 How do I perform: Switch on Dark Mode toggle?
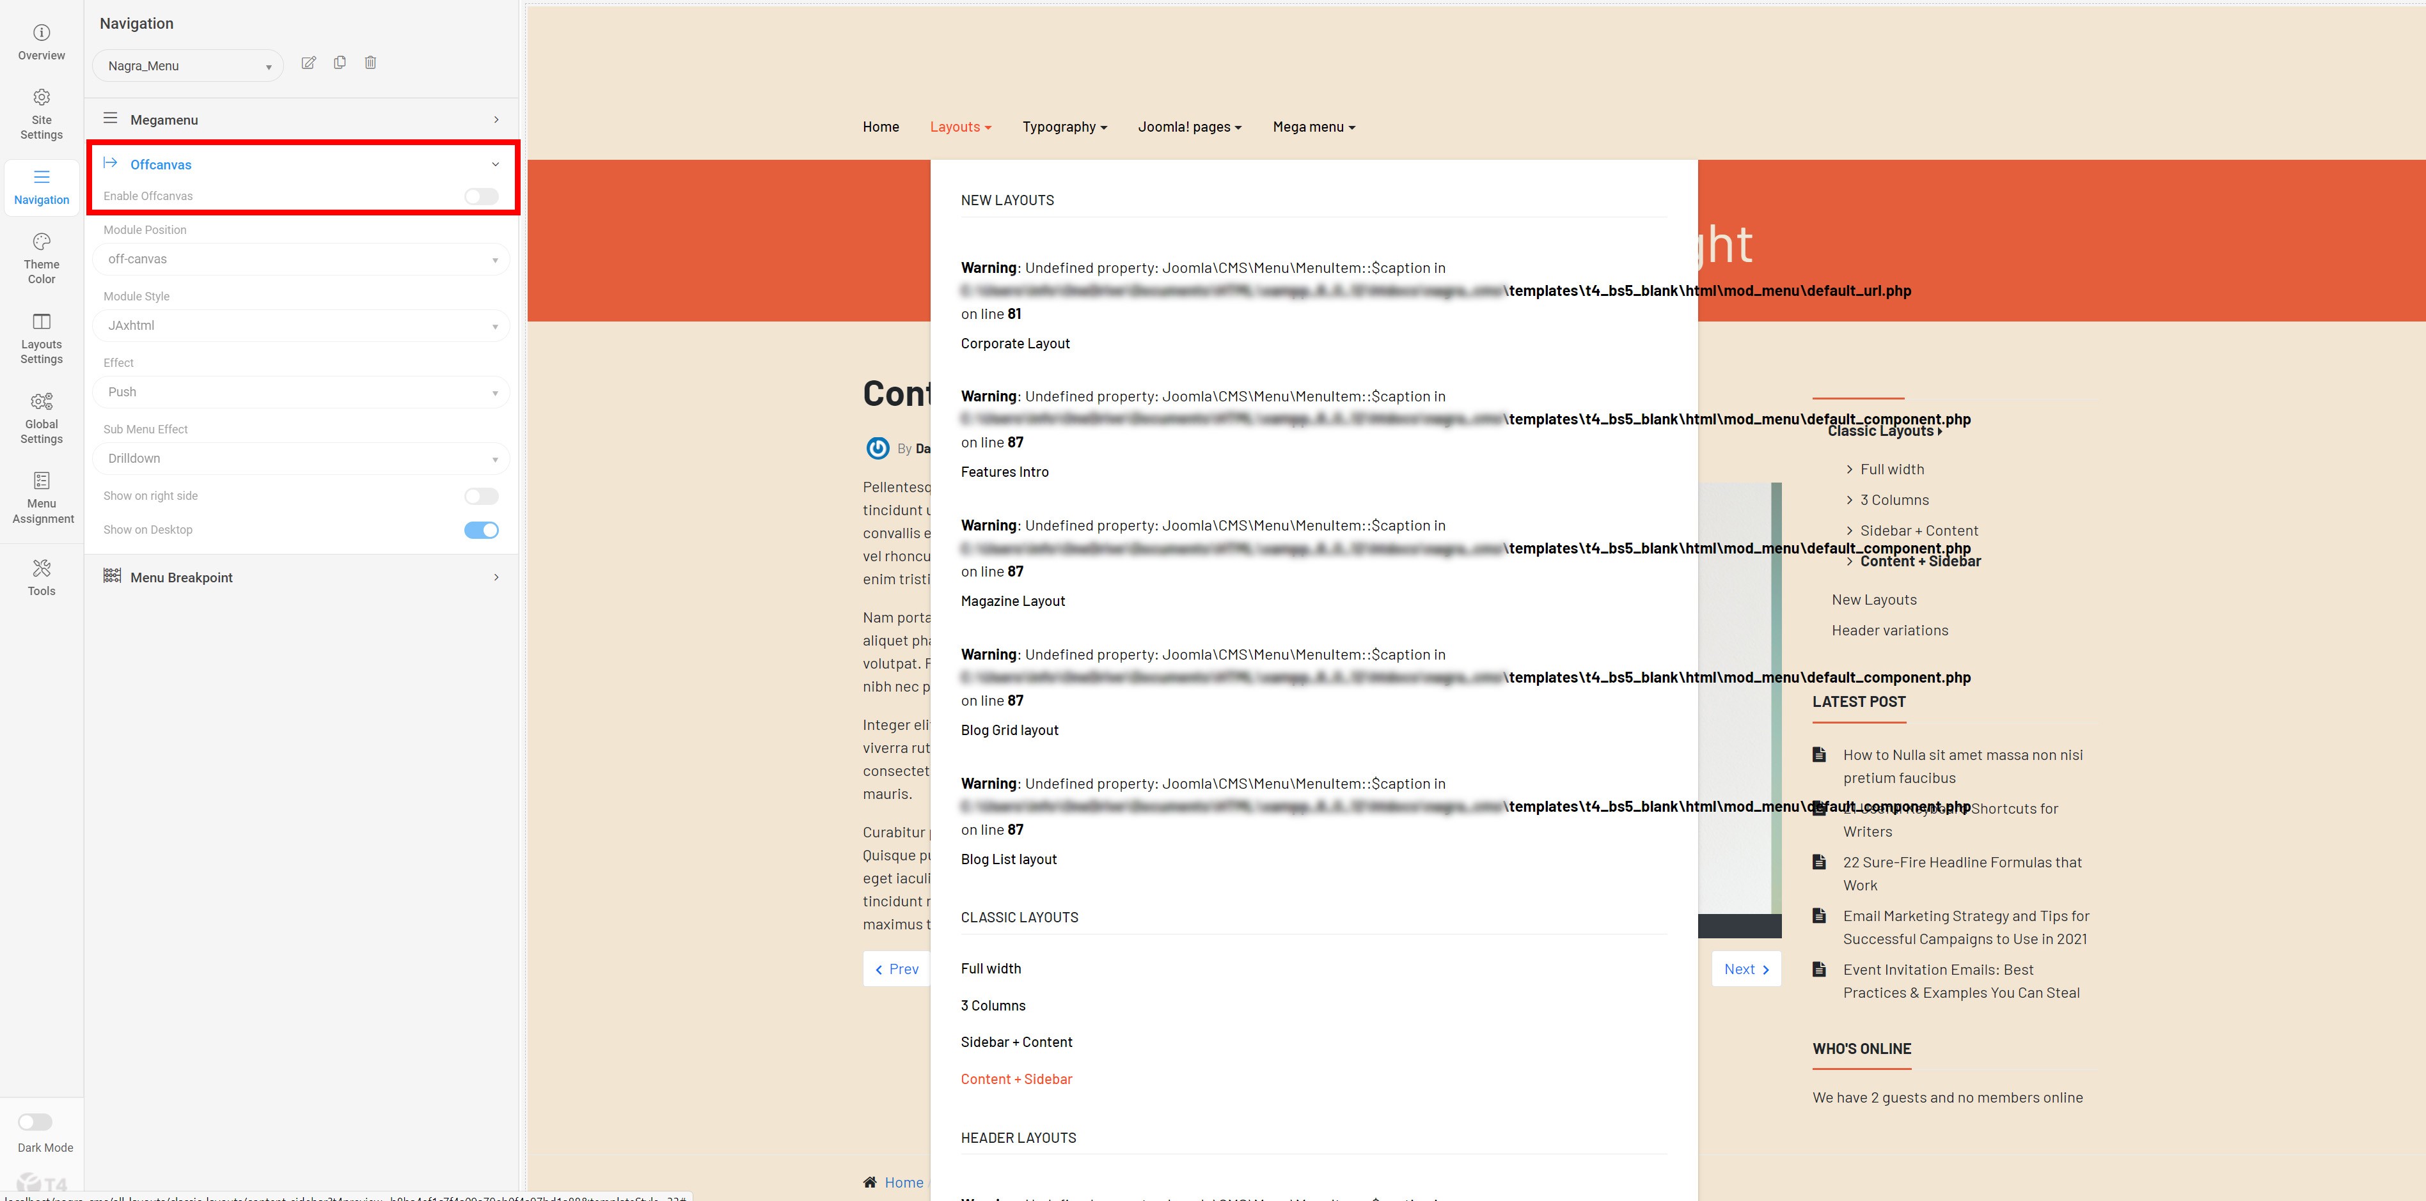pyautogui.click(x=36, y=1122)
